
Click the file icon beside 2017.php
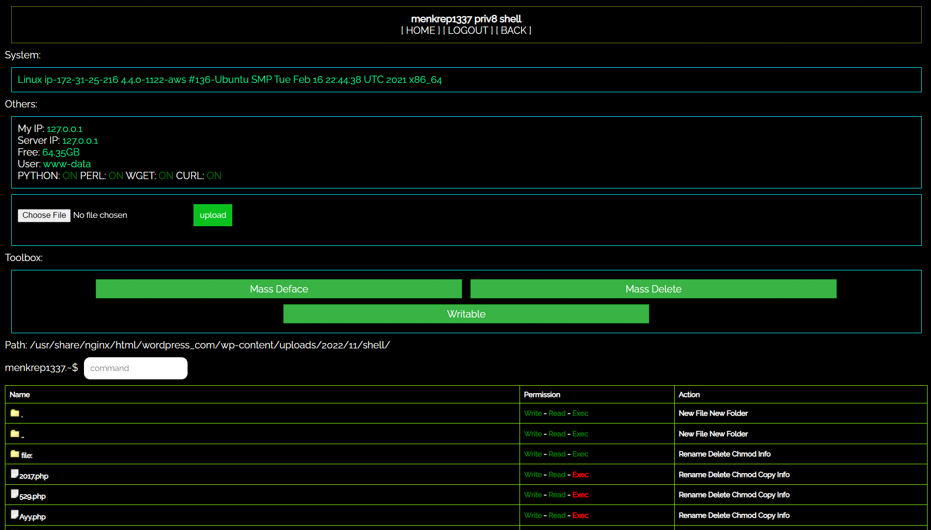pyautogui.click(x=15, y=474)
